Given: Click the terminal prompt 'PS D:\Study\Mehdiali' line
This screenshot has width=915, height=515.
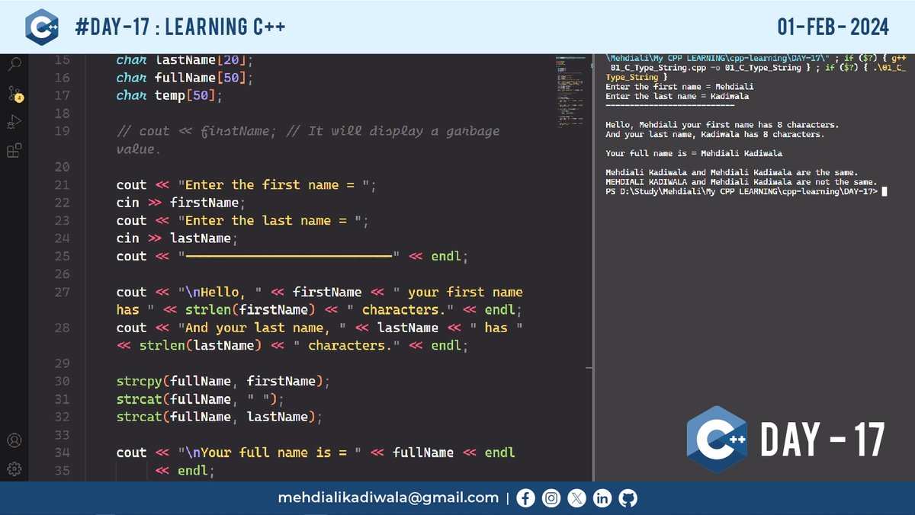Looking at the screenshot, I should [x=745, y=191].
